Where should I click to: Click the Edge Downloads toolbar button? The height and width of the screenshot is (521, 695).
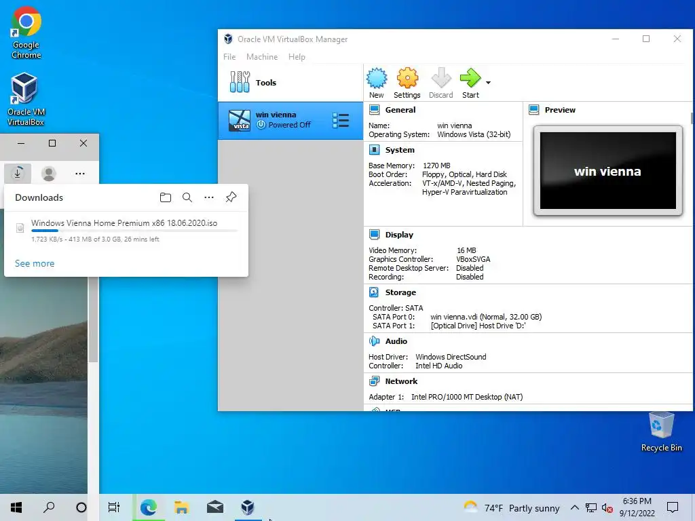[x=18, y=173]
